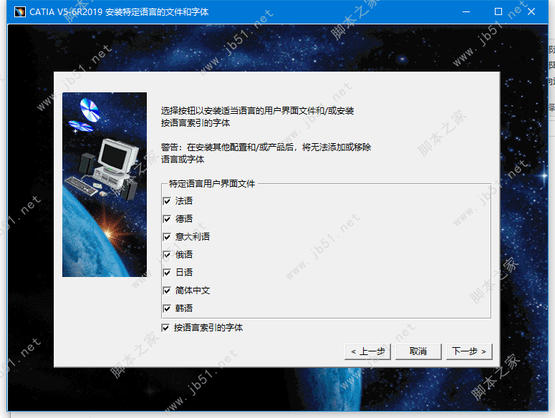This screenshot has height=418, width=555.
Task: Click the window title text CATIA V5-6R2019
Action: pos(119,11)
